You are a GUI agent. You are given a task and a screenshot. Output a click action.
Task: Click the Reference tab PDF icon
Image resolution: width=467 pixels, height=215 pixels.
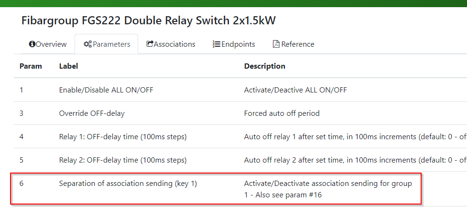pos(276,44)
